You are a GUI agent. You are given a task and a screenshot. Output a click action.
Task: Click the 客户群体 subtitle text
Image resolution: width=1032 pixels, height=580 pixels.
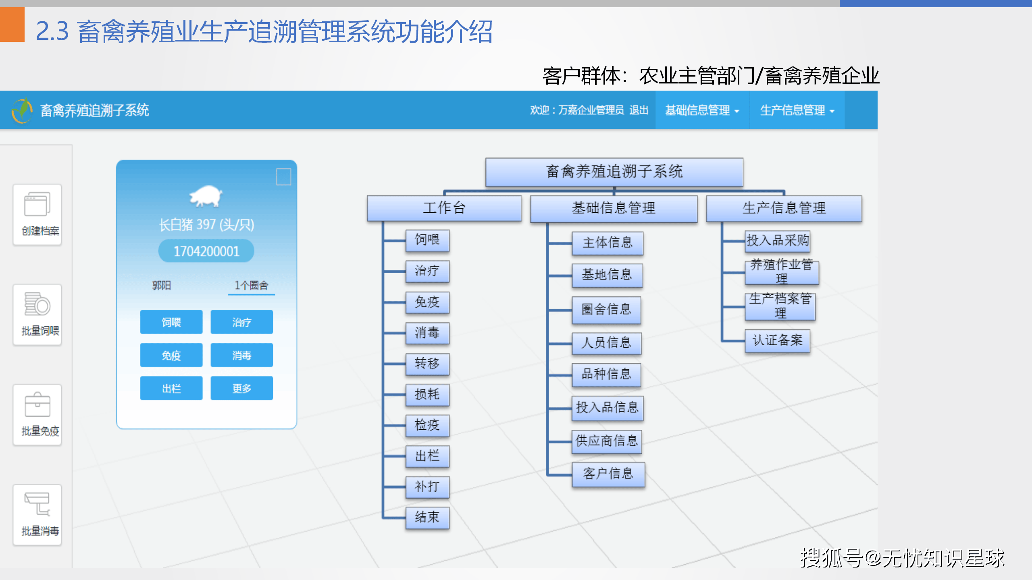(711, 76)
